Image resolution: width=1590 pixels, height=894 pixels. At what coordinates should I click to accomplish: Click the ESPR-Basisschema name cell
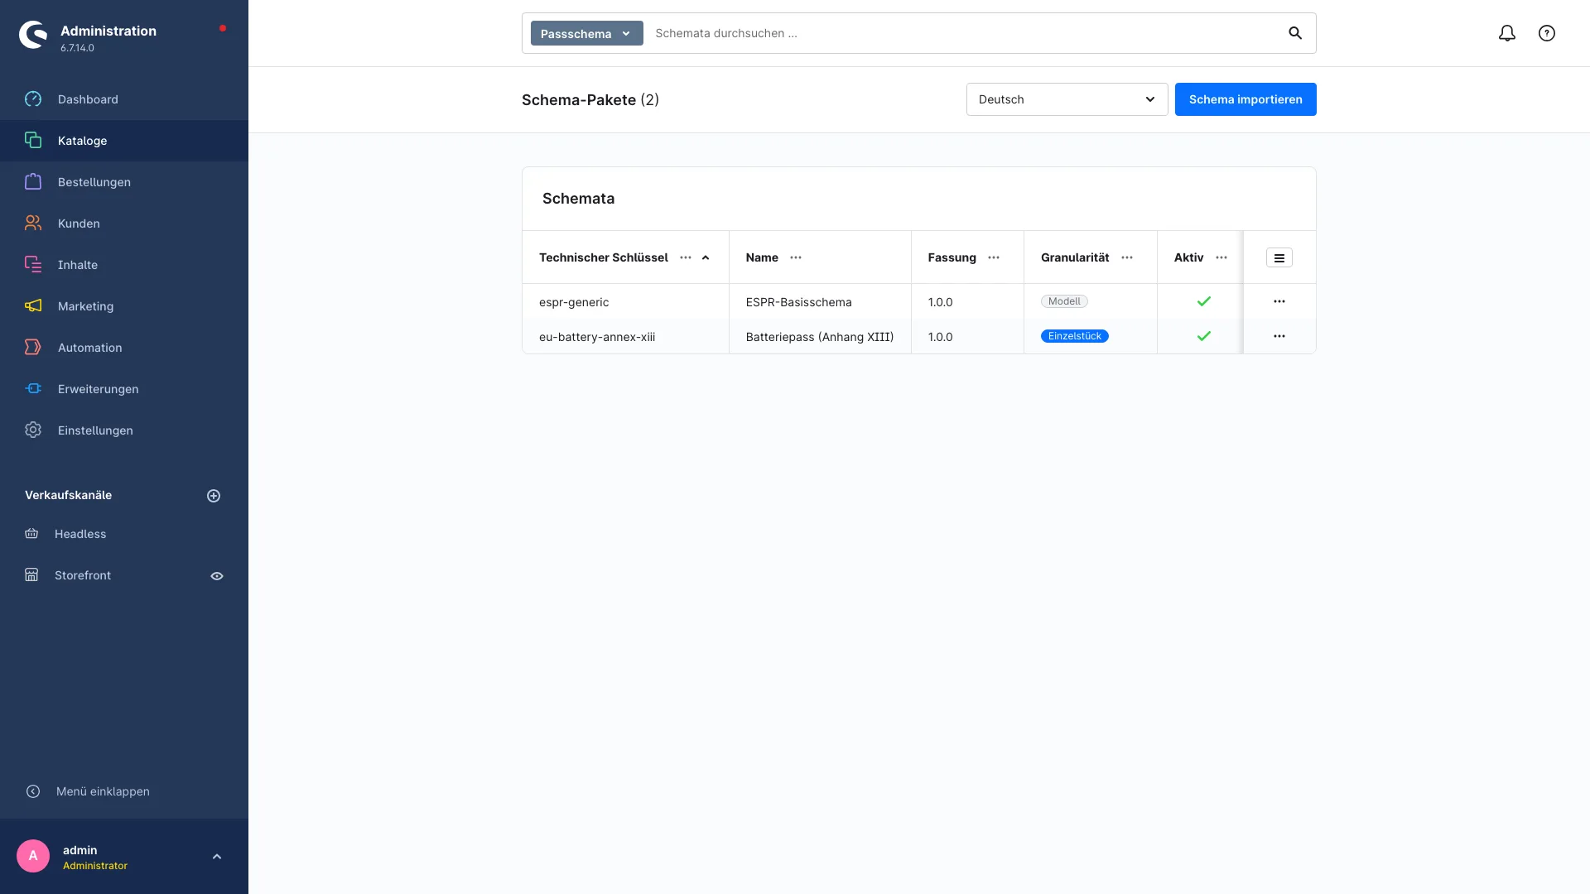(x=820, y=302)
